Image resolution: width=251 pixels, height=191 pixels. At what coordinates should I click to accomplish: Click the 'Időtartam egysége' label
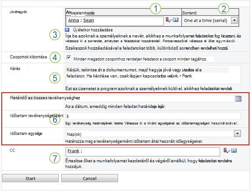tap(26, 134)
